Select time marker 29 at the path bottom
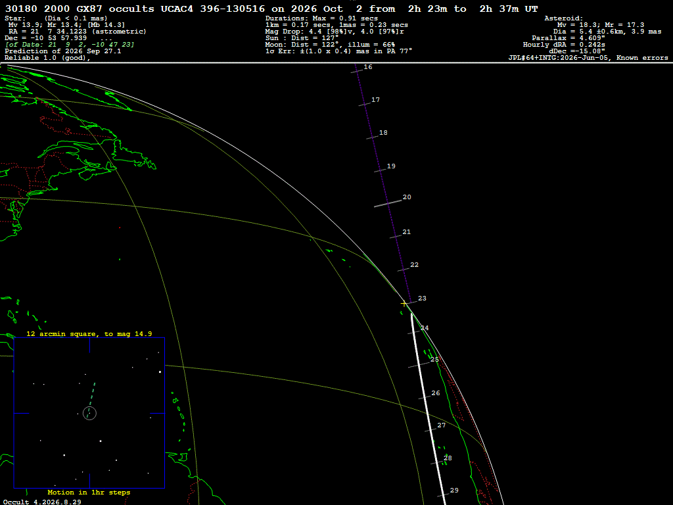Viewport: 673px width, 505px height. (x=454, y=491)
